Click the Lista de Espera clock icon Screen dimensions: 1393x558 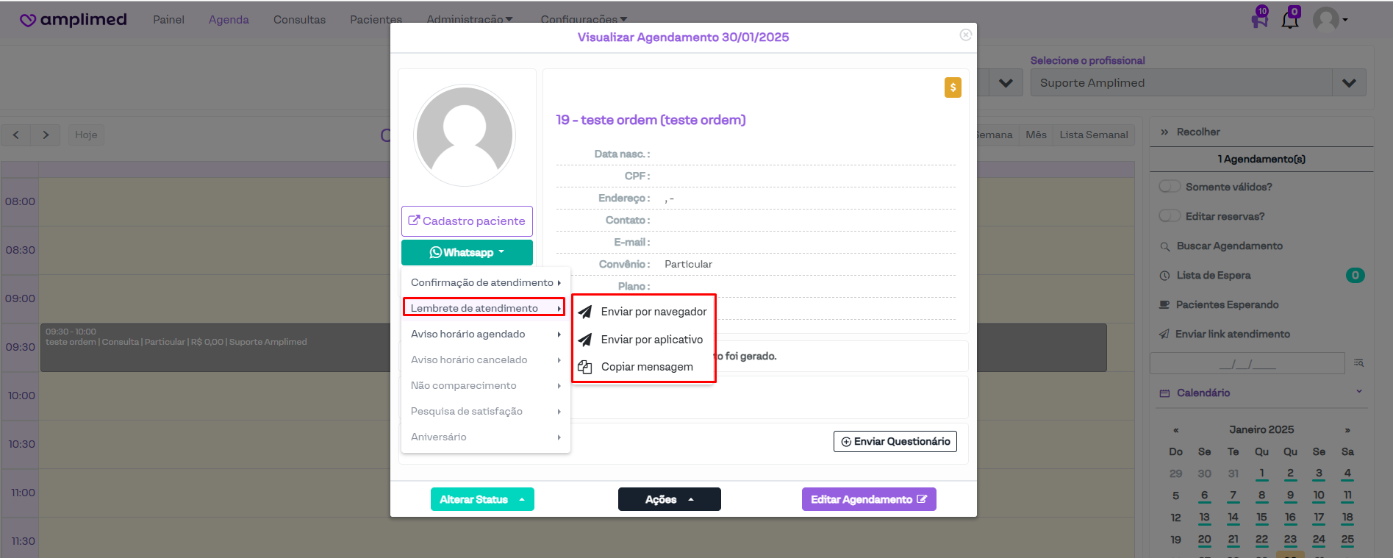1164,276
